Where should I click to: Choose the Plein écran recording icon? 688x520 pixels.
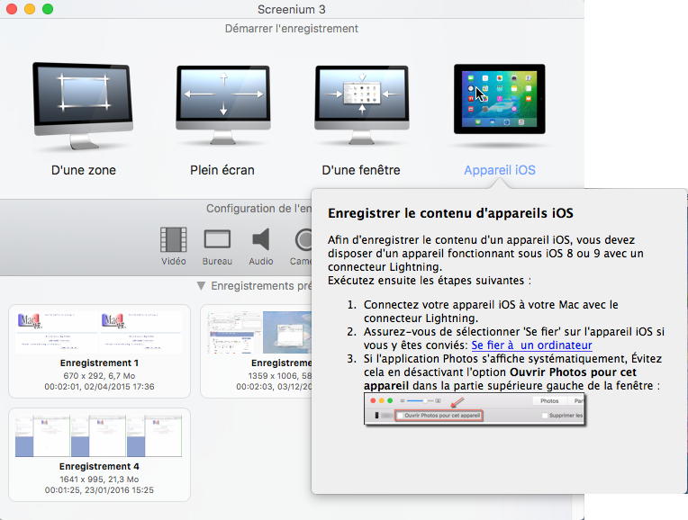[x=223, y=105]
